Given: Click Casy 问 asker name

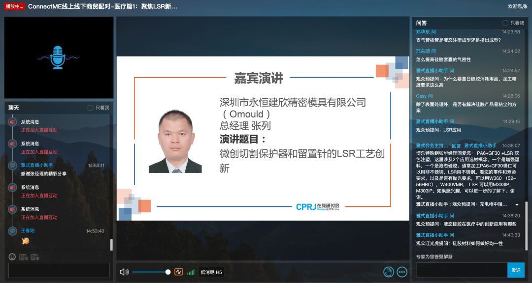Looking at the screenshot, I should (x=424, y=96).
